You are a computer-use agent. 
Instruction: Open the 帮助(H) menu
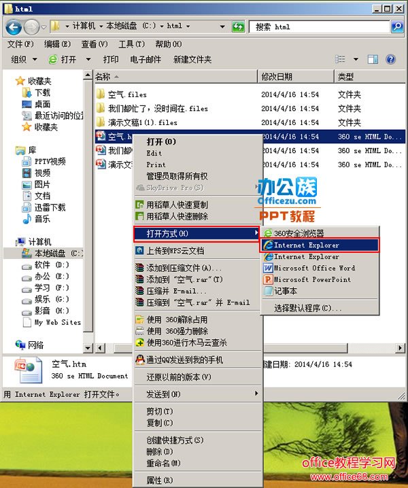[x=169, y=44]
